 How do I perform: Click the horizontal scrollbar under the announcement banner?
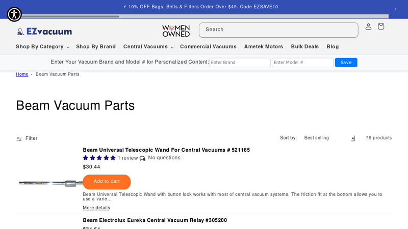70,16
